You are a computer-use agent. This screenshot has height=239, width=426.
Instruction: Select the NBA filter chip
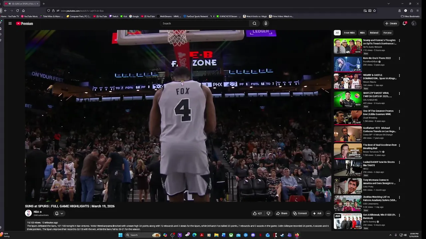(x=362, y=33)
